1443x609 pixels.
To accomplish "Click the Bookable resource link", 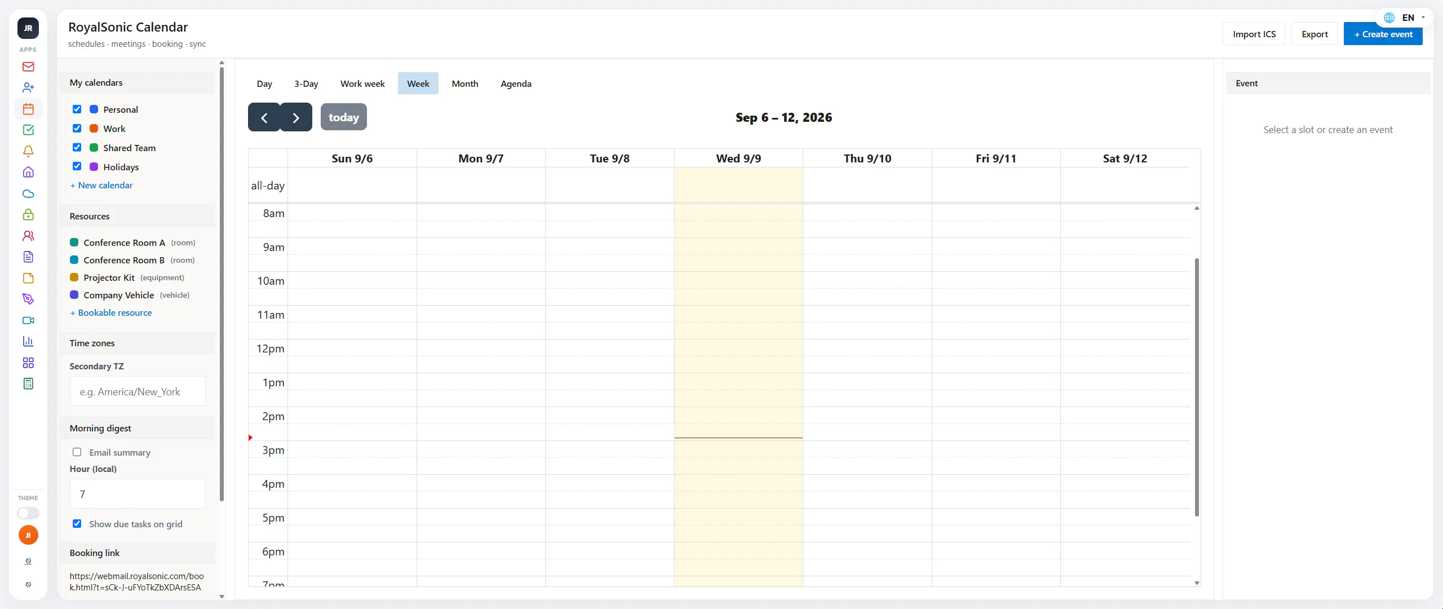I will coord(111,313).
